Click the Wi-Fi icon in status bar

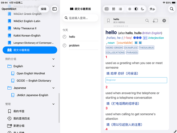[164, 3]
